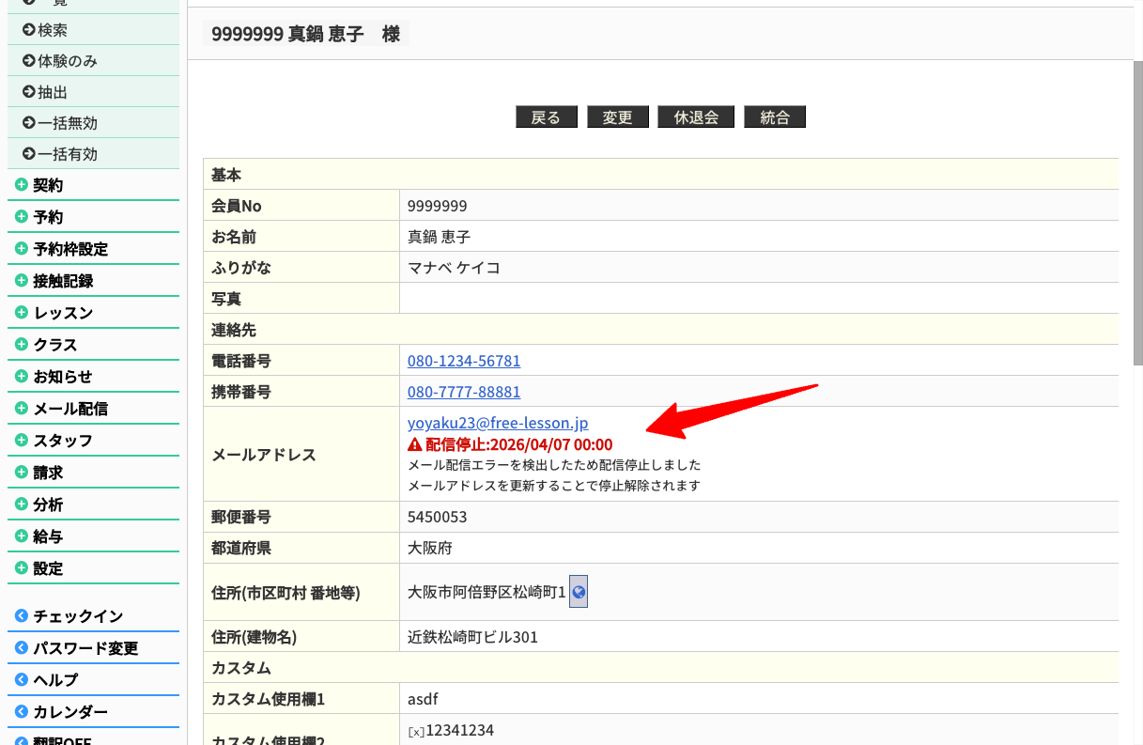Click the 休退会 button
This screenshot has height=745, width=1143.
pyautogui.click(x=696, y=117)
